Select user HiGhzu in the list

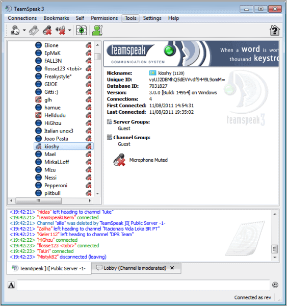coord(53,123)
